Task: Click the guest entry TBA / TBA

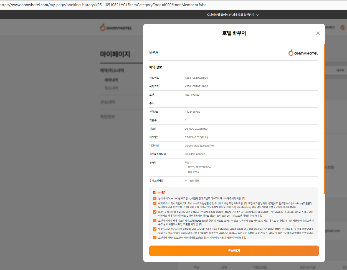Action: [193, 172]
